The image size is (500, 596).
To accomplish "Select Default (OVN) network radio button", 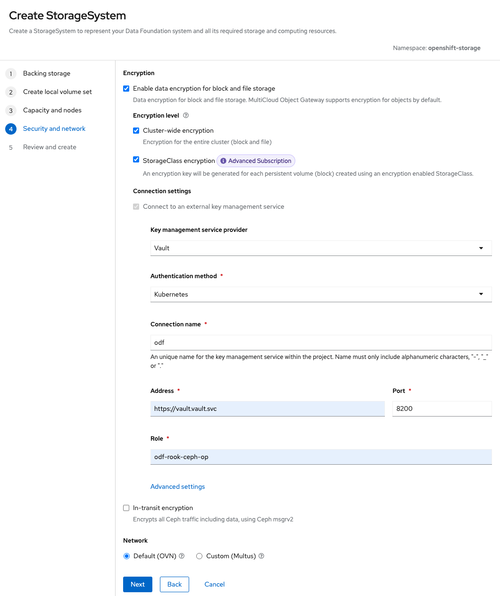I will (127, 556).
